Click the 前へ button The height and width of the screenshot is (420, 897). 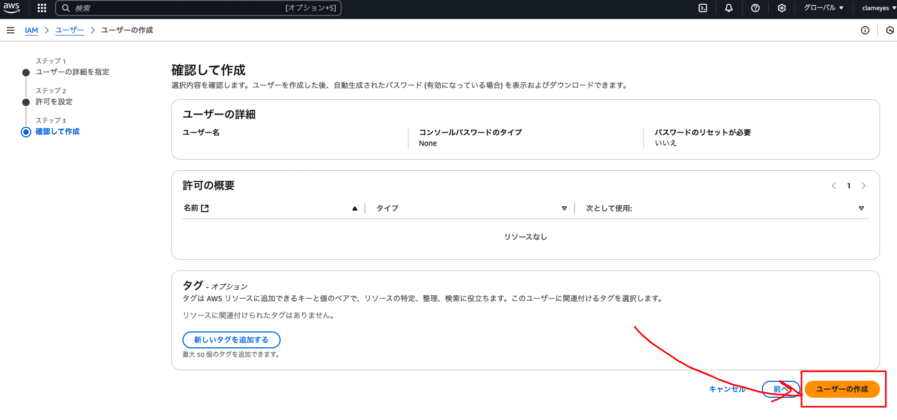(x=781, y=389)
